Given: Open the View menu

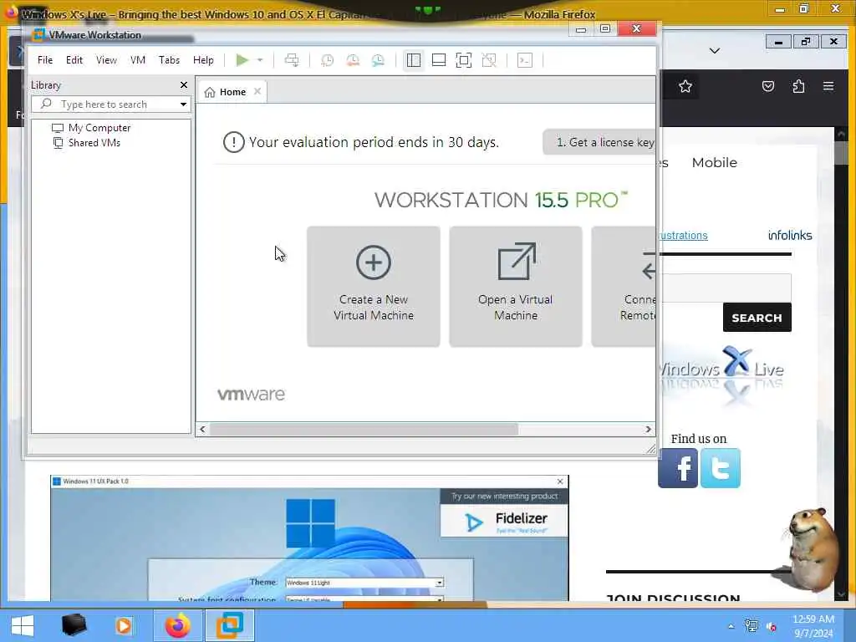Looking at the screenshot, I should [x=106, y=60].
